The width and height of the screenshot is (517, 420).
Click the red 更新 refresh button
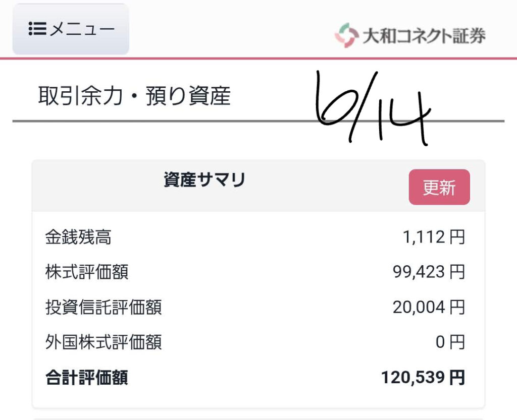pyautogui.click(x=439, y=187)
